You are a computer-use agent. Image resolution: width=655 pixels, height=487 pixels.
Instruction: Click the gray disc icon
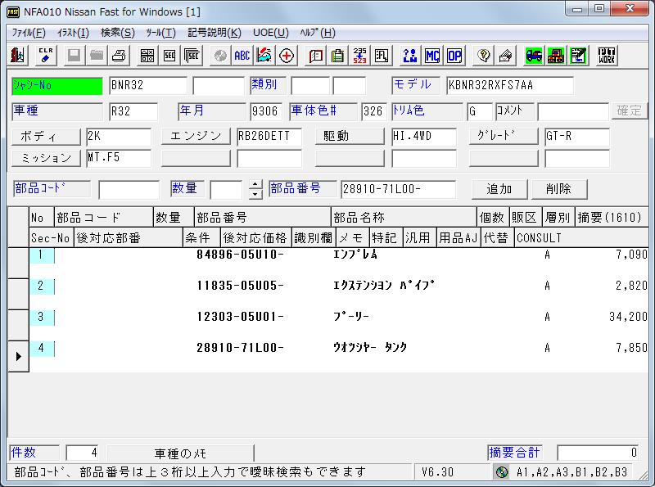(x=220, y=56)
